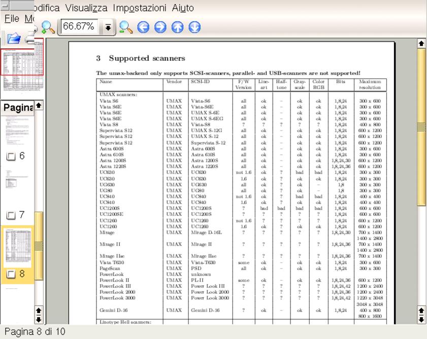The width and height of the screenshot is (427, 339).
Task: Tick the checkbox for page 6
Action: [10, 157]
